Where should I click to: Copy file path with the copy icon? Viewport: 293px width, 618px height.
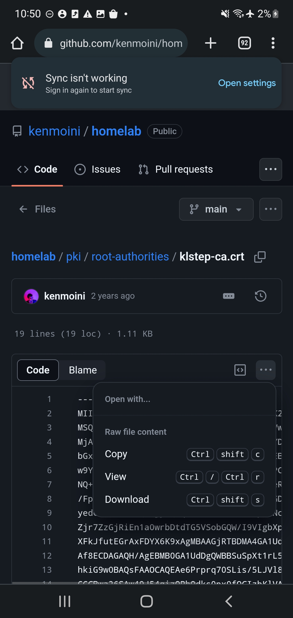coord(260,257)
